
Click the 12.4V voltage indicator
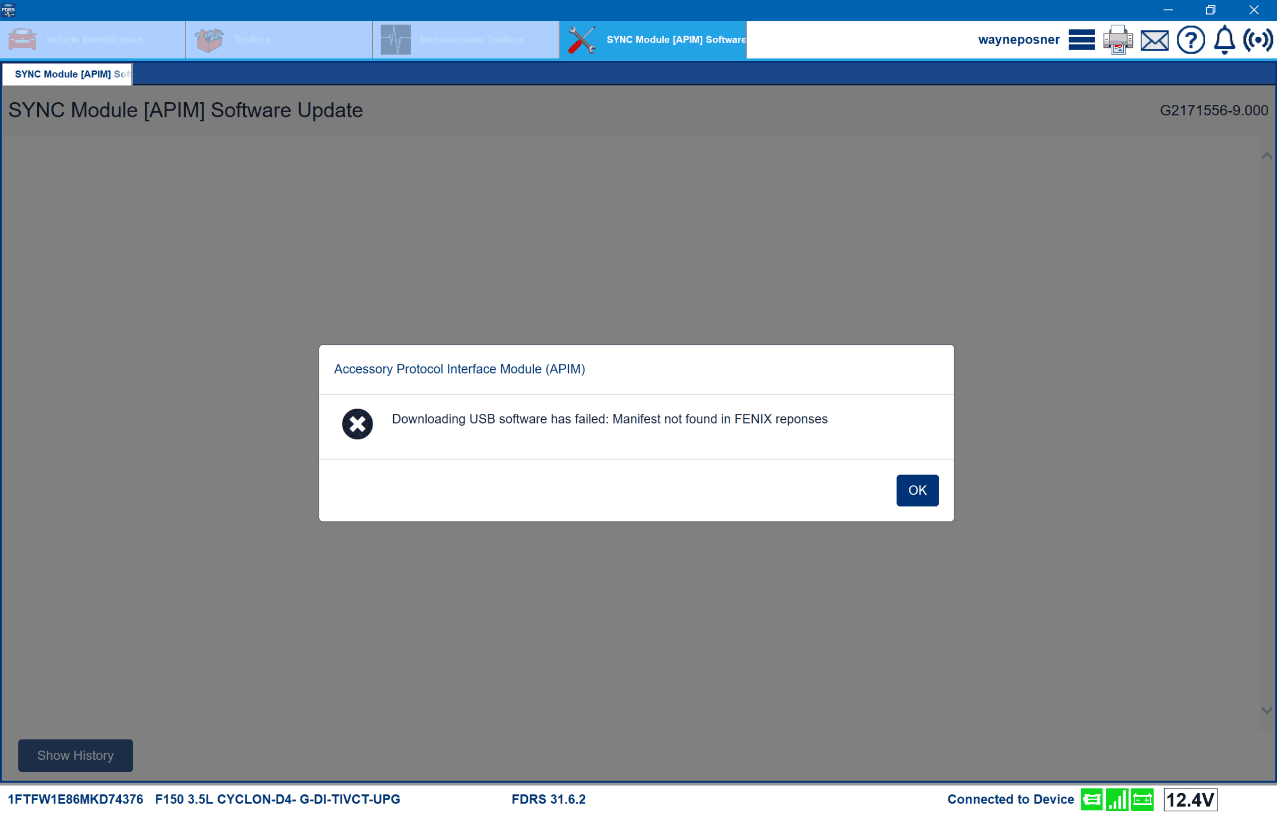[1190, 799]
